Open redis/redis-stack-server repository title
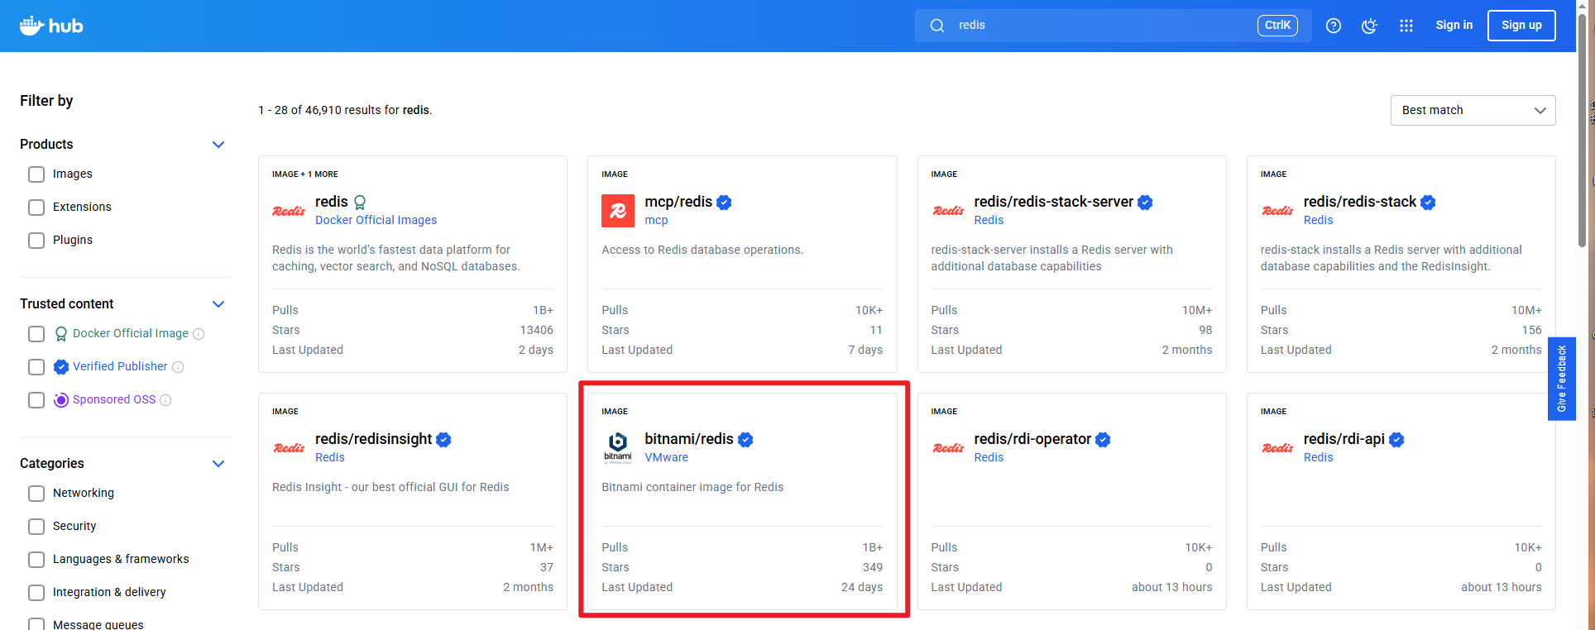This screenshot has width=1595, height=630. point(1053,202)
